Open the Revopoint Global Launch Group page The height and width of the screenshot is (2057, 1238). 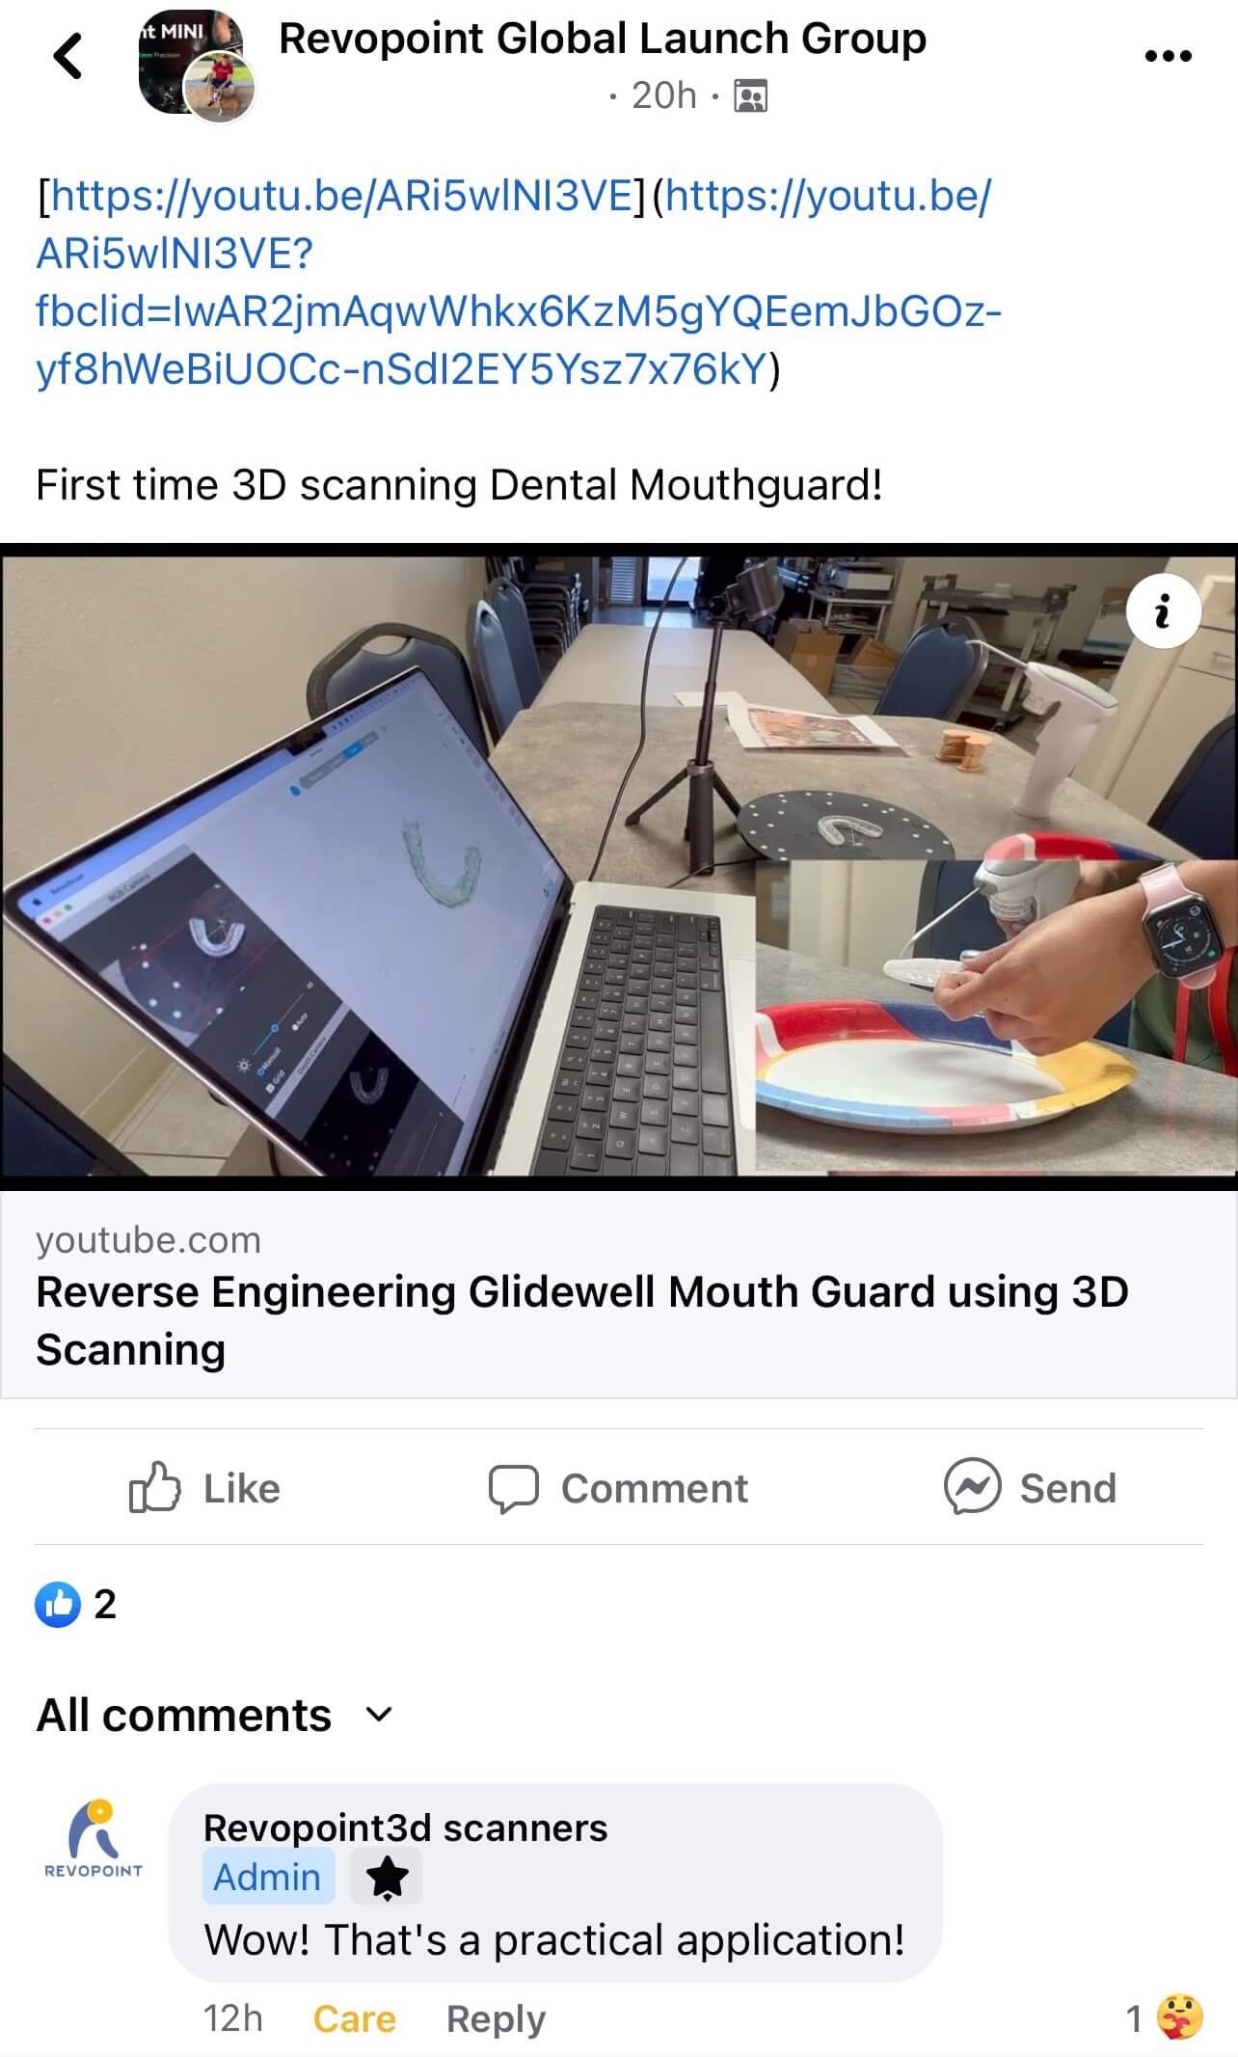coord(603,39)
